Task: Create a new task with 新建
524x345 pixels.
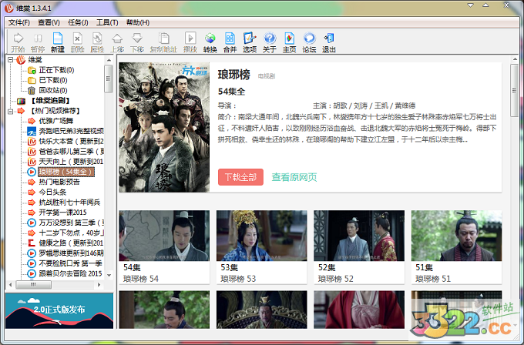Action: coord(58,42)
